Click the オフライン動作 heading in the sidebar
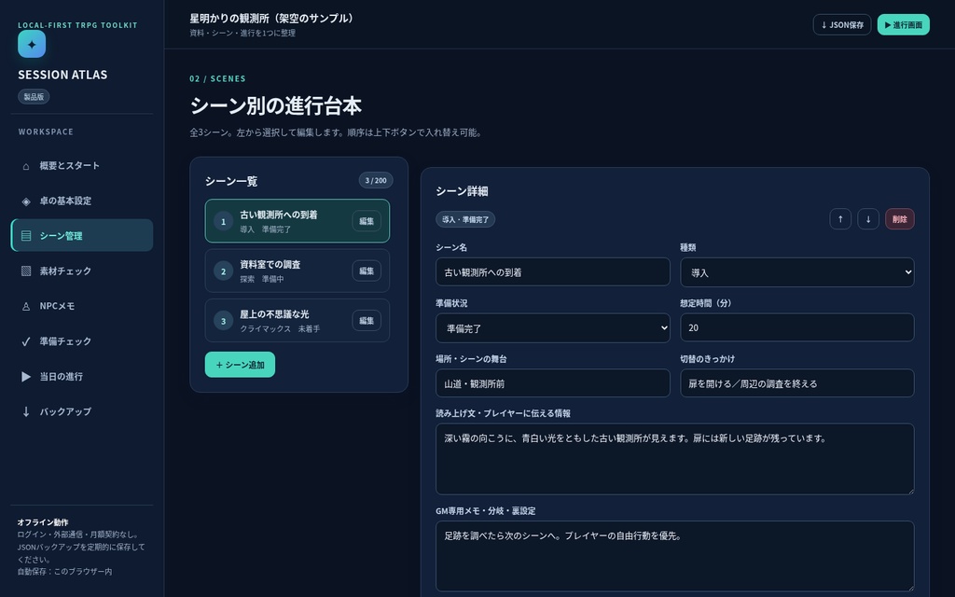The width and height of the screenshot is (955, 597). click(x=43, y=522)
